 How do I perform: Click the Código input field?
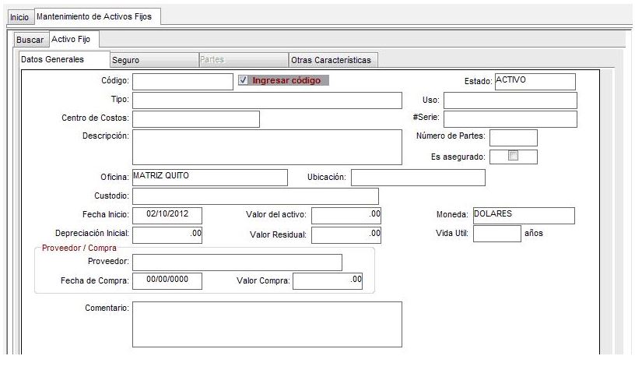click(x=182, y=81)
